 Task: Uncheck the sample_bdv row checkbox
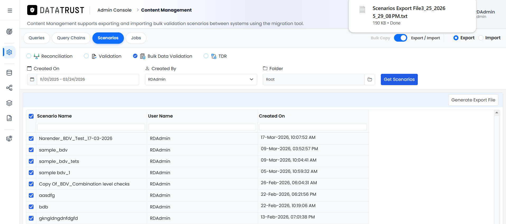click(x=31, y=150)
